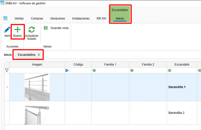Refresh list with Actualizar listado icon
The image size is (201, 130).
click(x=32, y=29)
